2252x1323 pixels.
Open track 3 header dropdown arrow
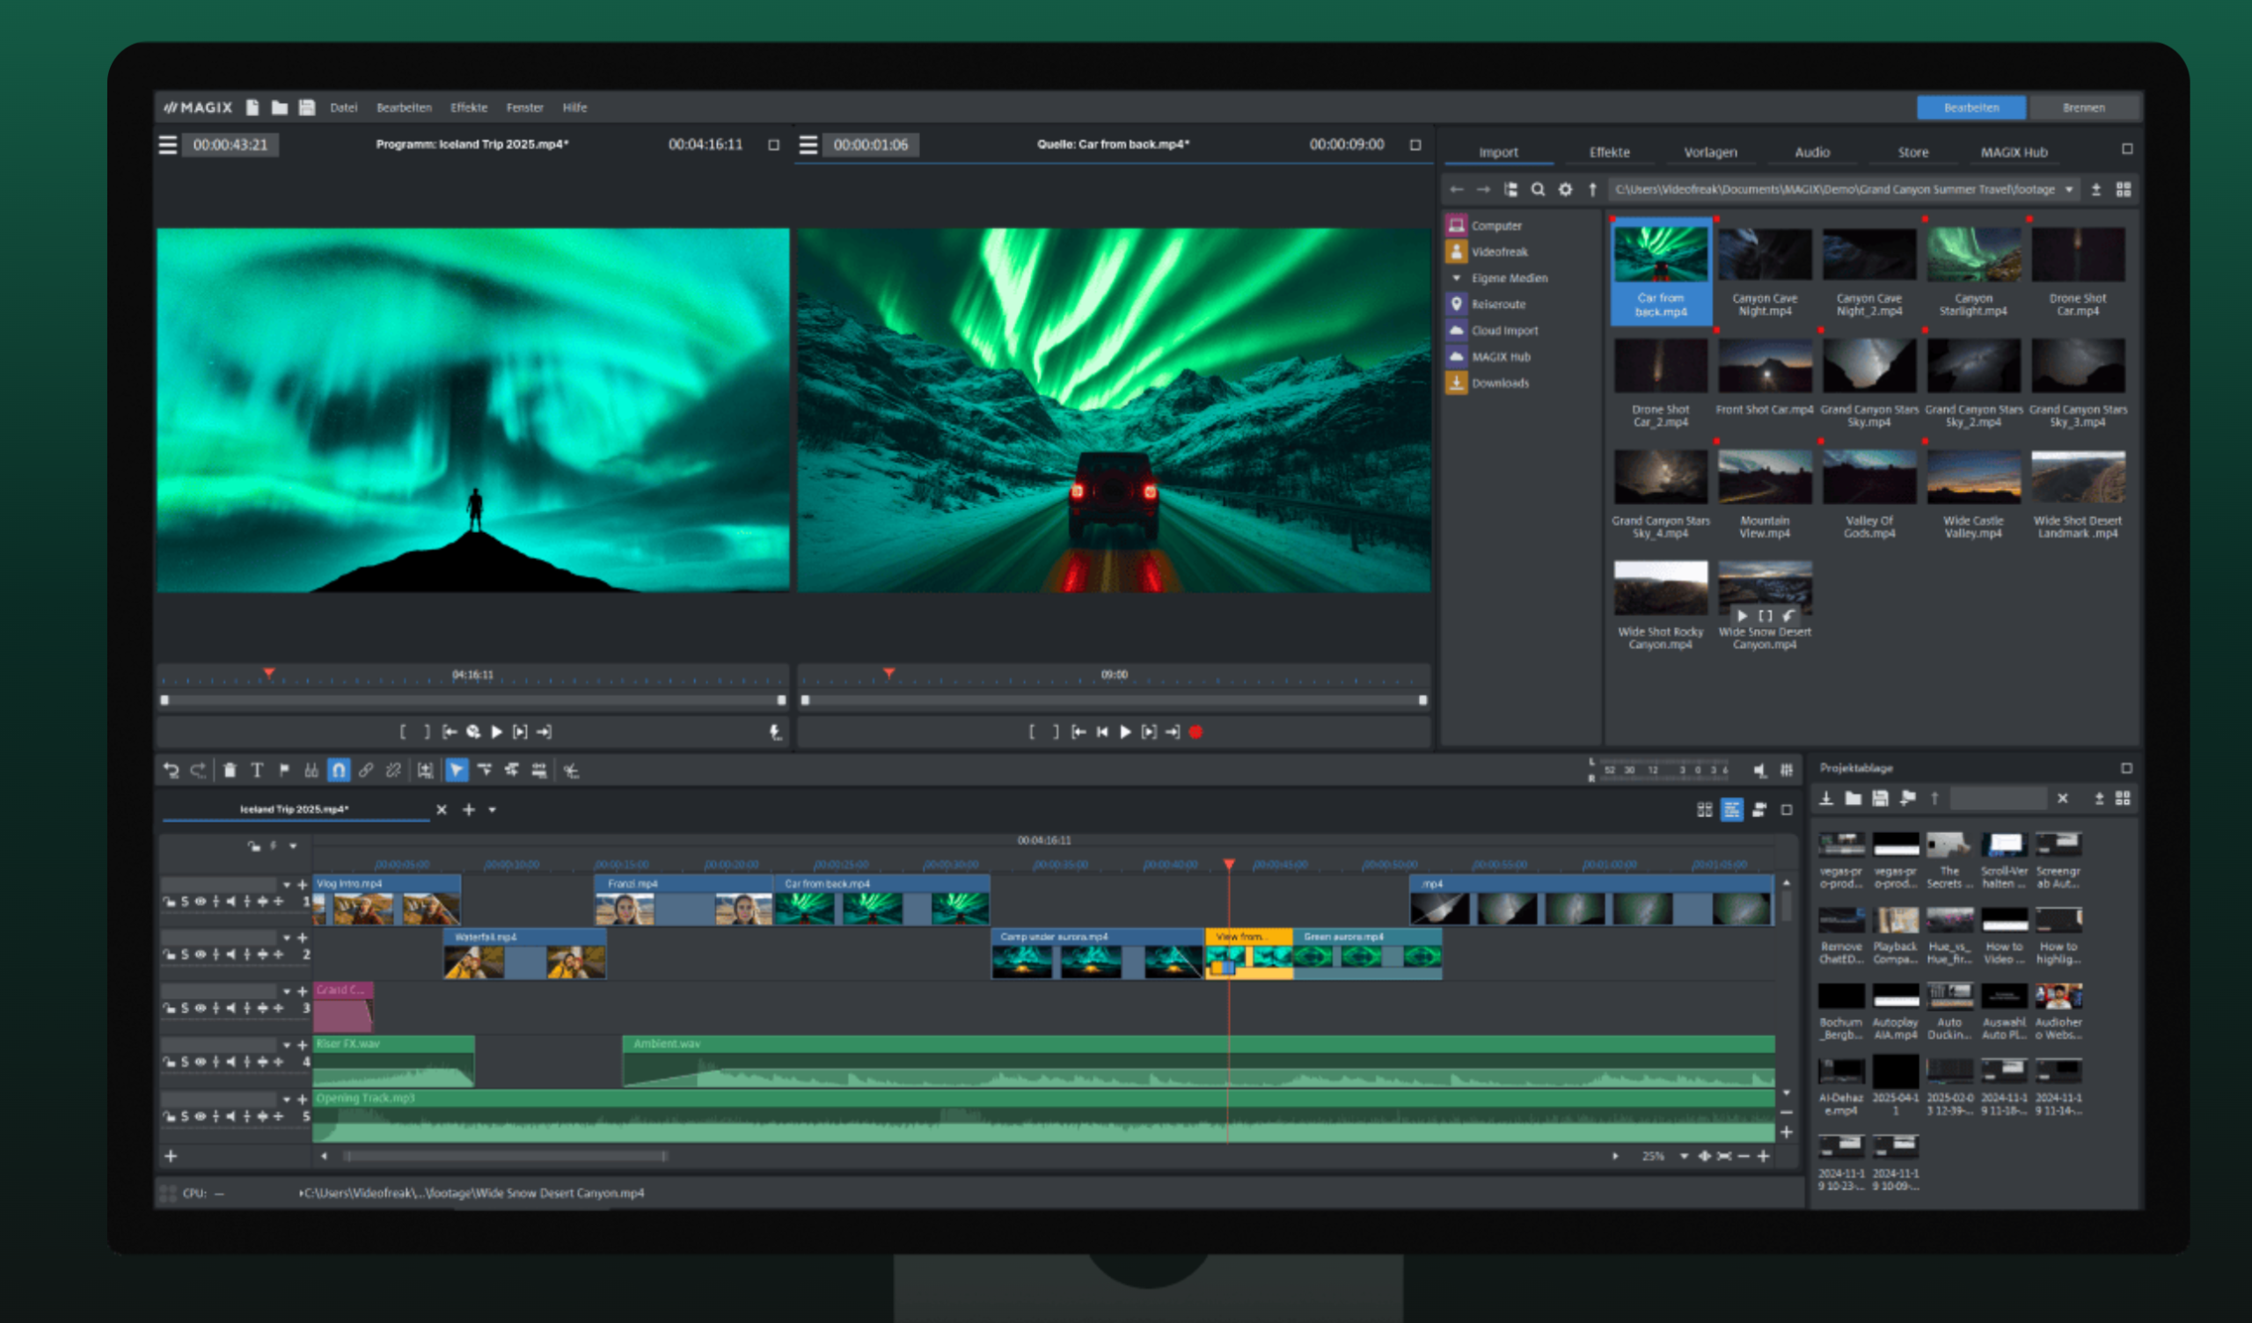pos(287,991)
